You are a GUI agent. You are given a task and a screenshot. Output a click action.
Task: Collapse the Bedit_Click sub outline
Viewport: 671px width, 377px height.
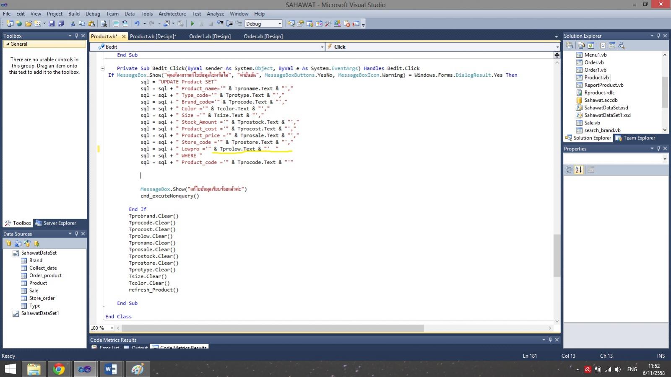pos(102,68)
